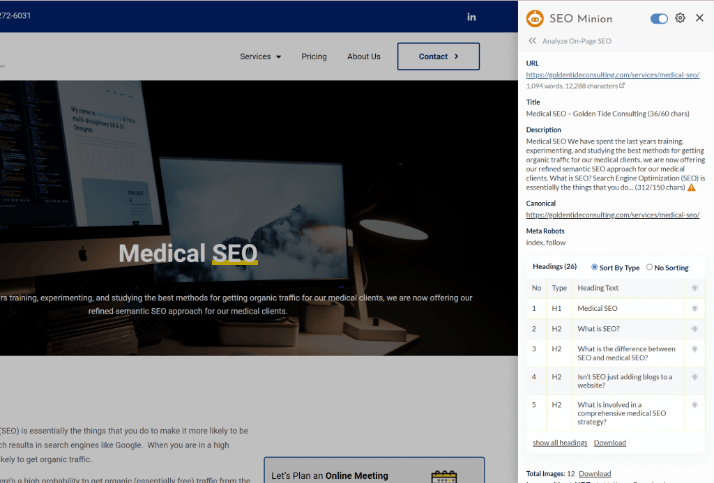Click the description length warning triangle
The height and width of the screenshot is (483, 714).
[x=692, y=187]
